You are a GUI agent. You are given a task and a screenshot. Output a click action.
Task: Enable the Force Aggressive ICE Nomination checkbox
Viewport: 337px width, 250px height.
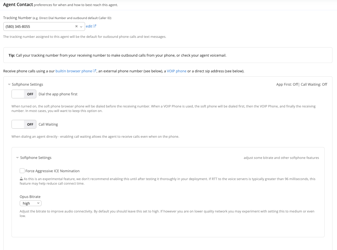tap(22, 171)
